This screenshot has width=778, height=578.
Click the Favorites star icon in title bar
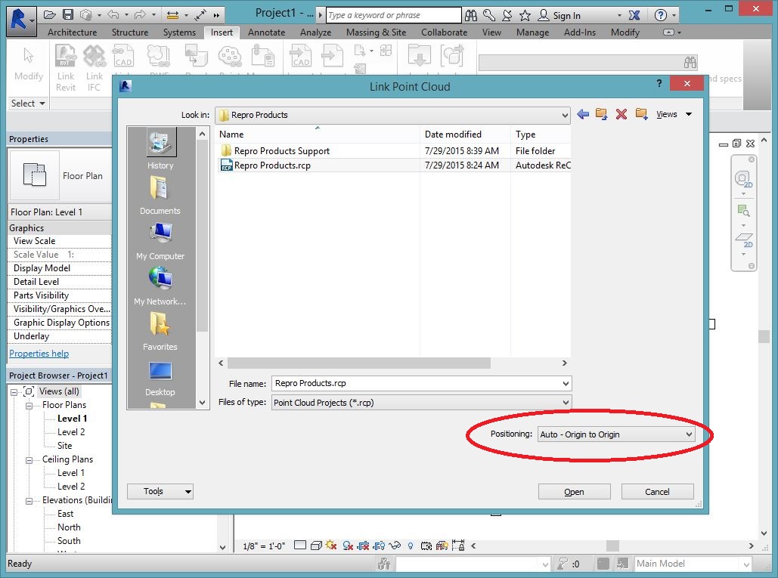[525, 15]
